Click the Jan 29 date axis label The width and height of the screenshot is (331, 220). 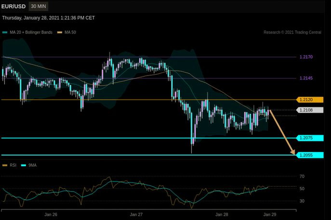point(270,215)
